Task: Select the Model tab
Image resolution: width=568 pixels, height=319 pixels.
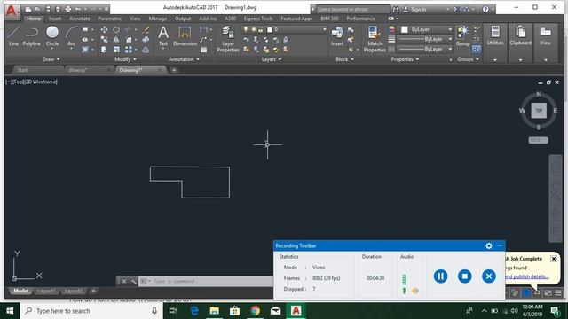Action: coord(21,291)
